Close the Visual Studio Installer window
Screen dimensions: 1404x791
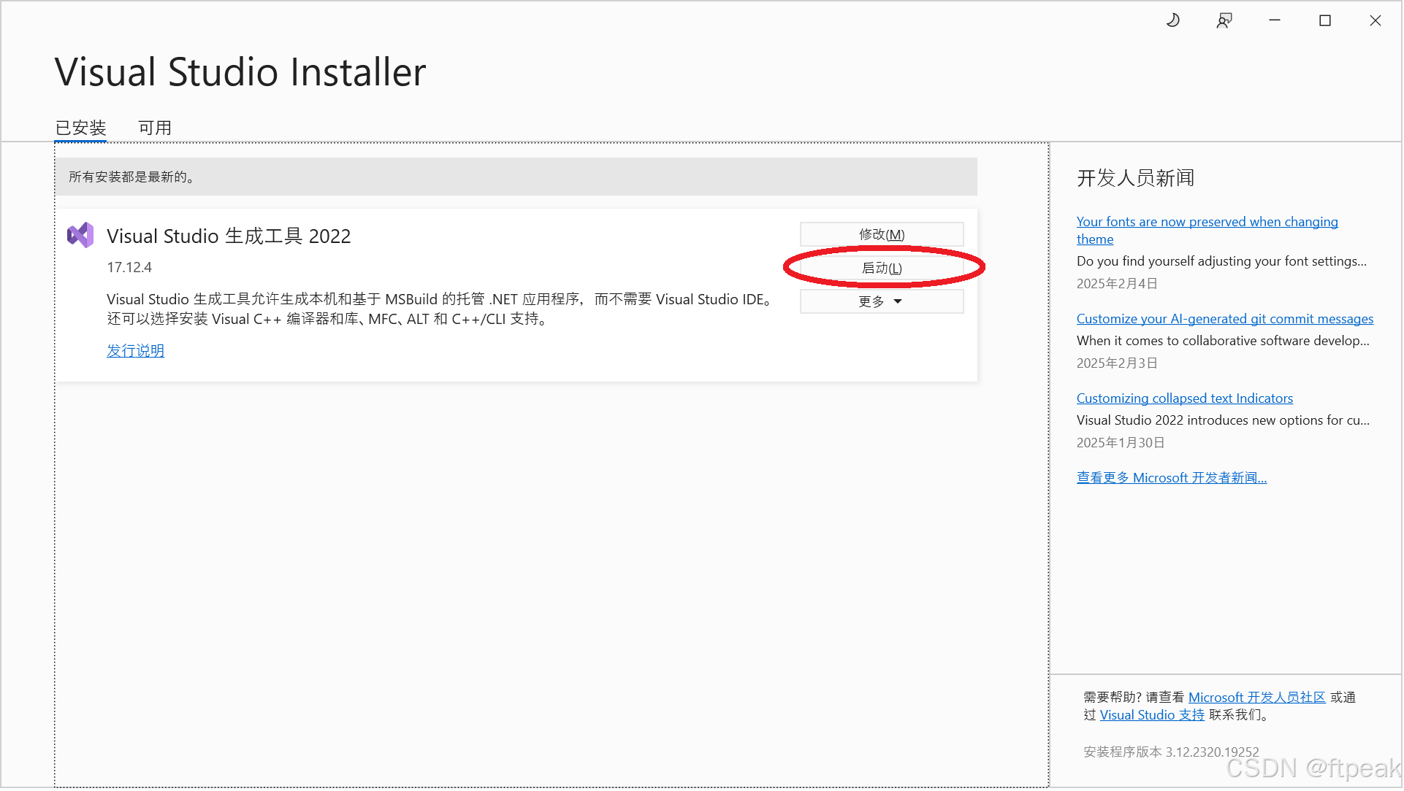(1376, 20)
